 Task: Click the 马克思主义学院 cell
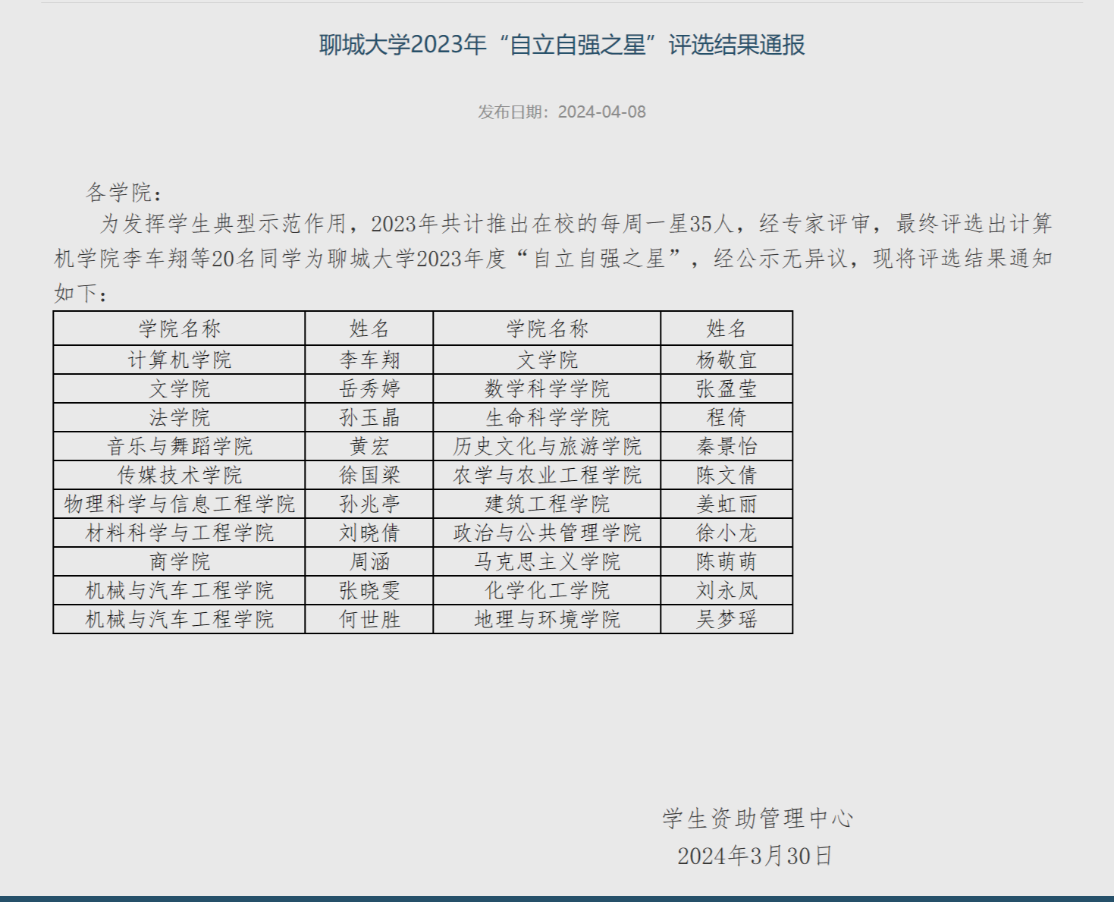548,561
